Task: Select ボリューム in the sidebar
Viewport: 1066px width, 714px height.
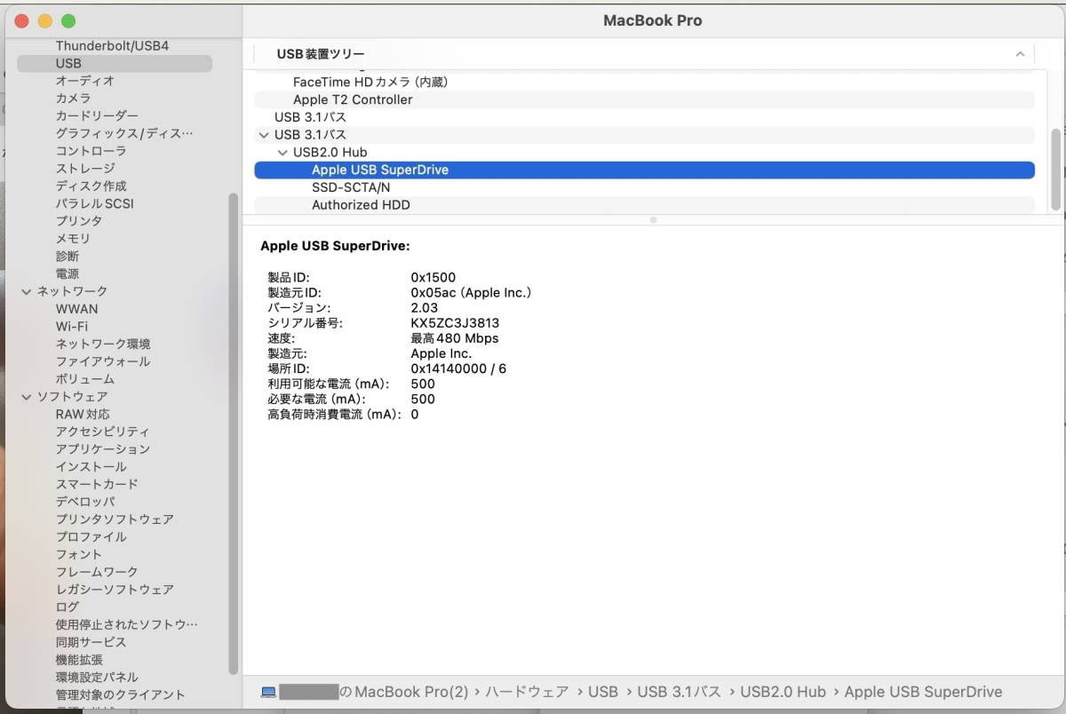Action: click(85, 379)
